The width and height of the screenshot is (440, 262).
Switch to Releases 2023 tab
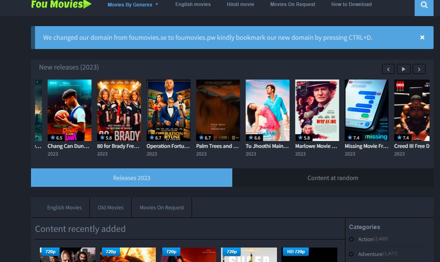(x=132, y=178)
